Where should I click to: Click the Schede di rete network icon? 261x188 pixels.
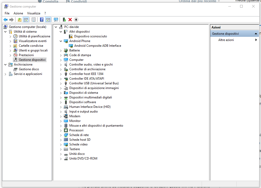(66, 135)
